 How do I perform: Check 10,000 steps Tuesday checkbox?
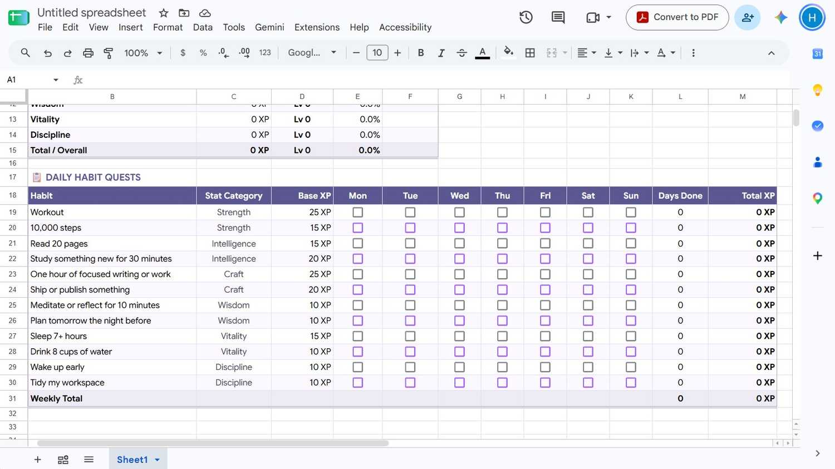point(410,228)
